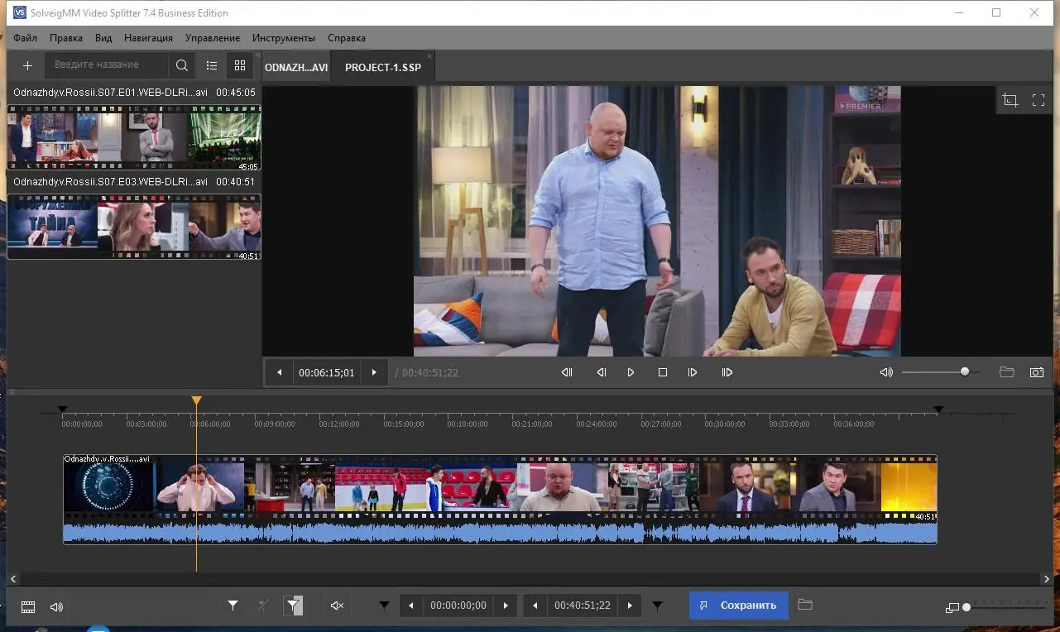Viewport: 1060px width, 632px height.
Task: Switch media library to list view
Action: [212, 65]
